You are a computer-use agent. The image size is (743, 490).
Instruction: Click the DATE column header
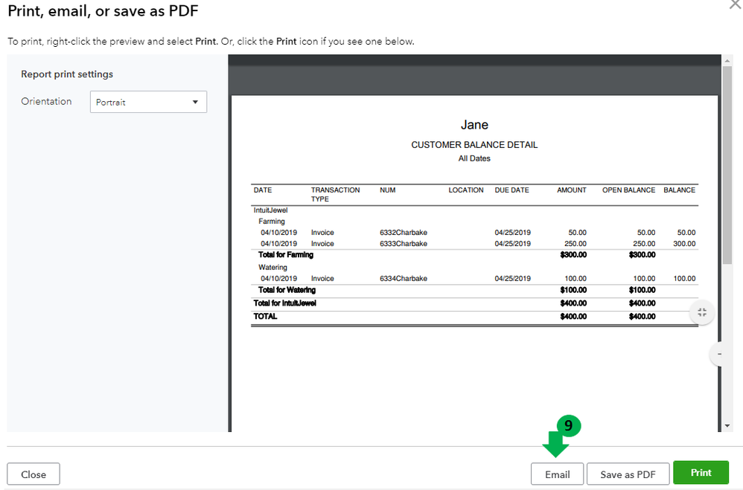tap(263, 190)
